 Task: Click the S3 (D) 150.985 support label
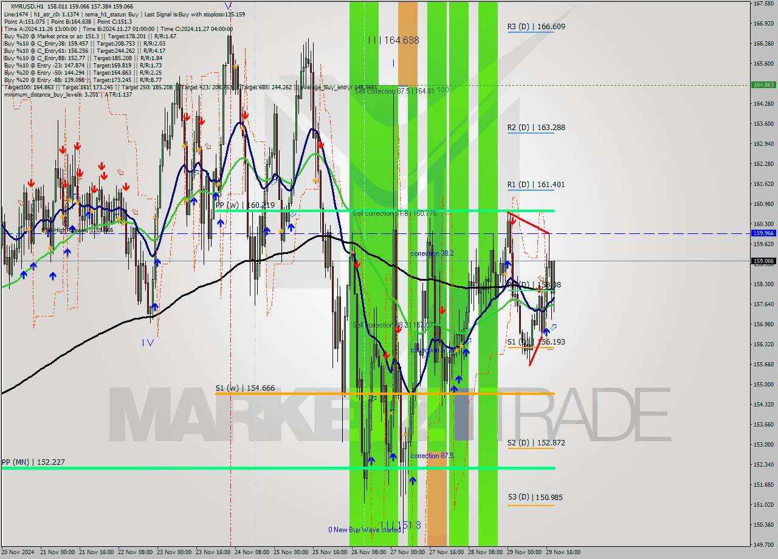tap(535, 498)
